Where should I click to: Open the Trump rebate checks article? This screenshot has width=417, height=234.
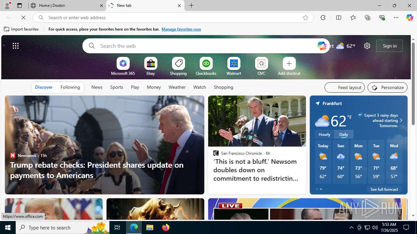97,170
